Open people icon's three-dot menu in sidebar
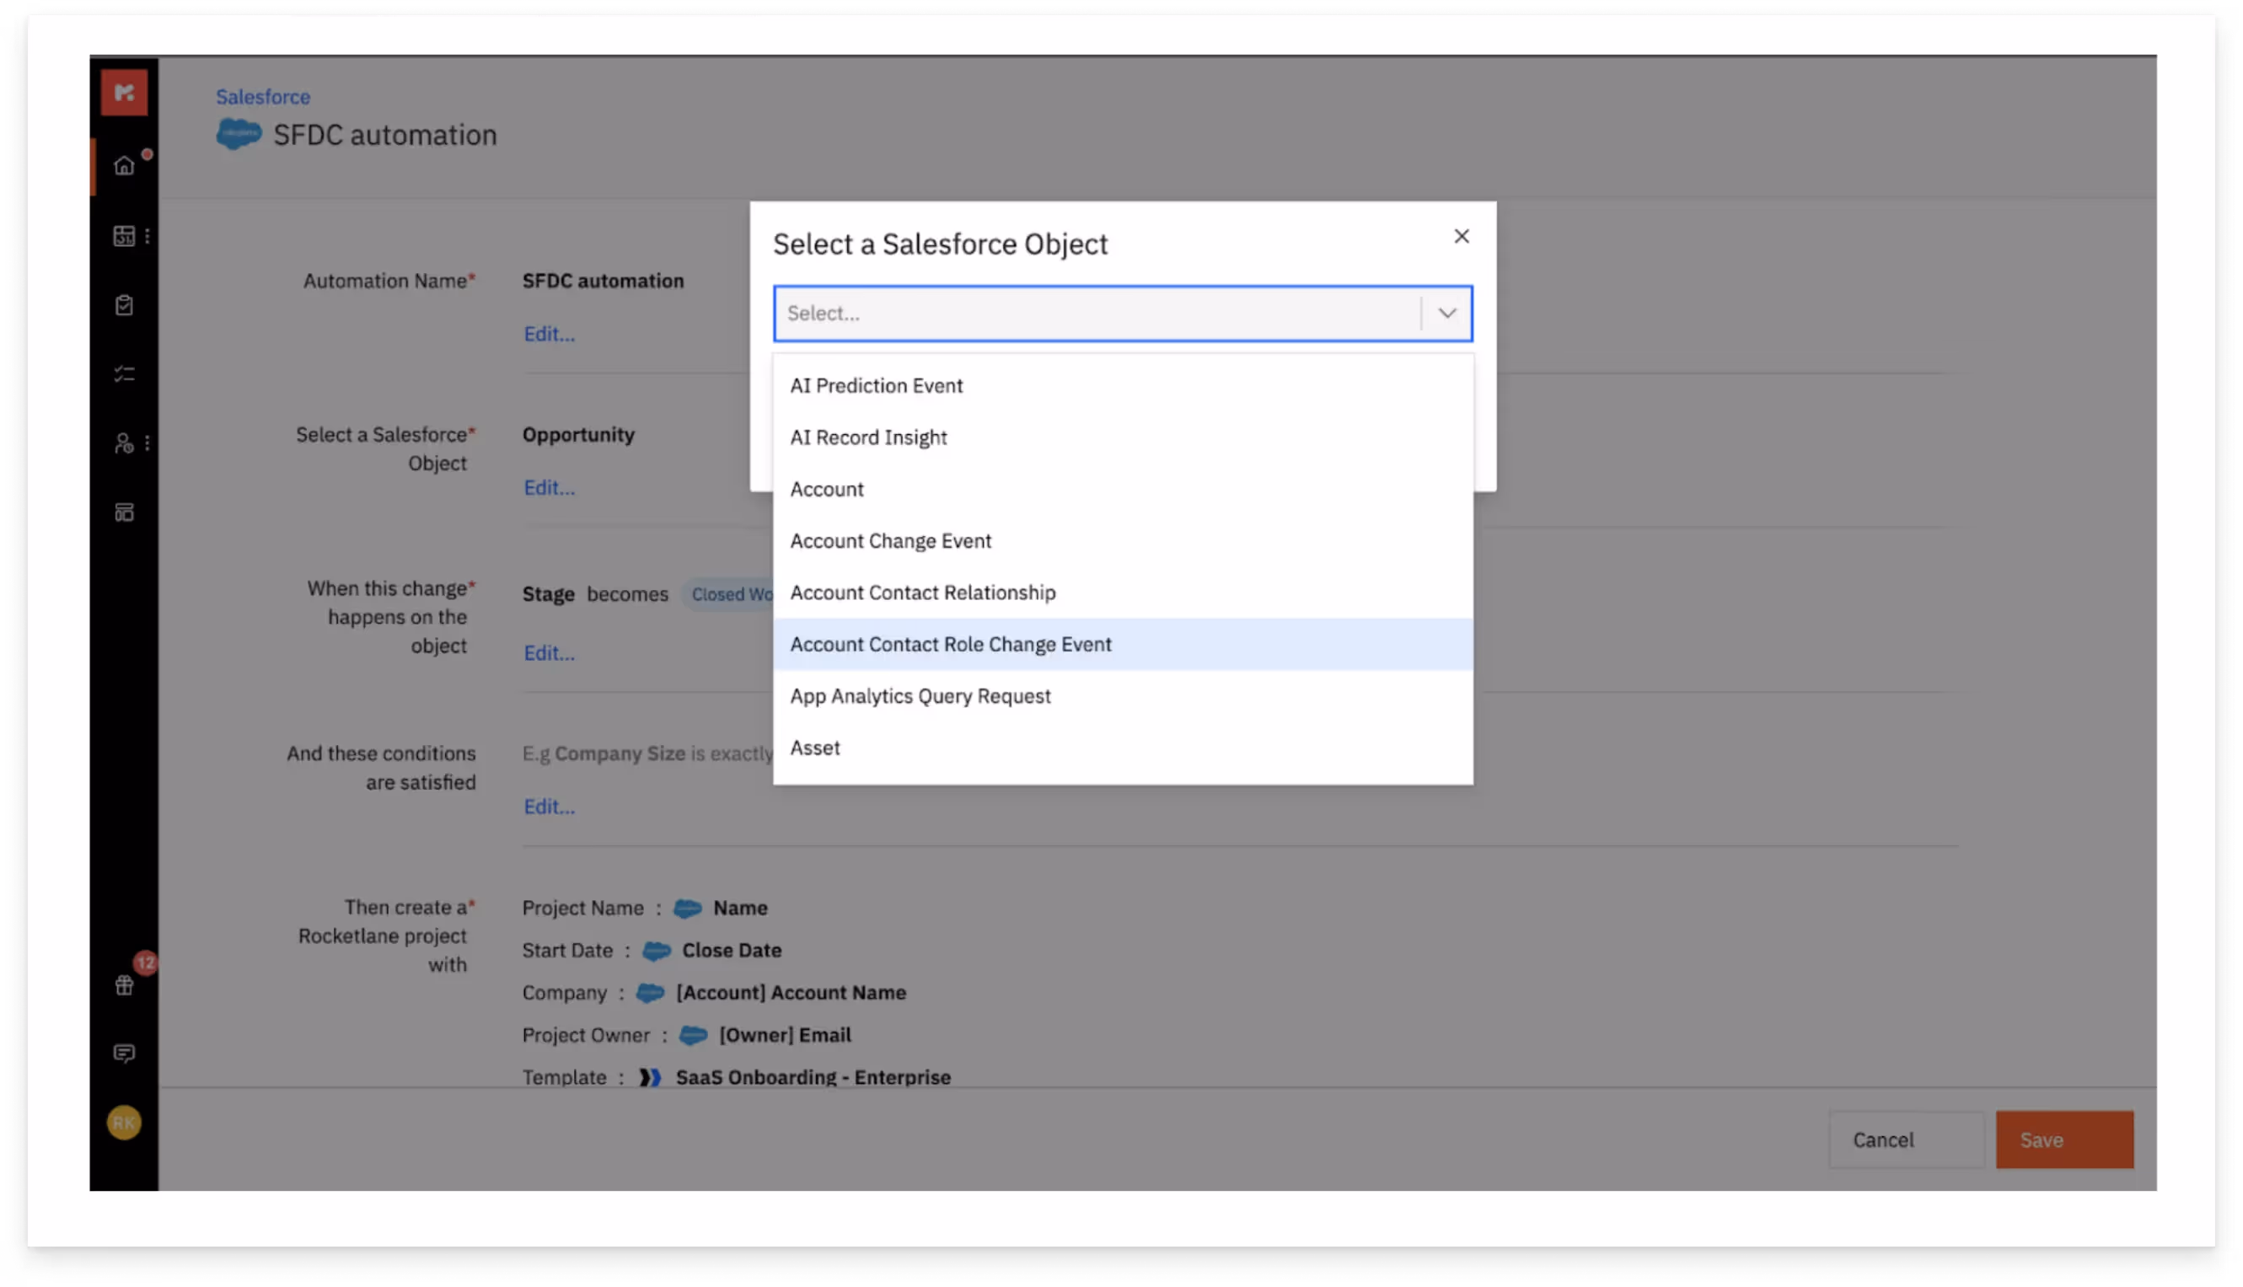Viewport: 2243px width, 1287px height. (148, 442)
